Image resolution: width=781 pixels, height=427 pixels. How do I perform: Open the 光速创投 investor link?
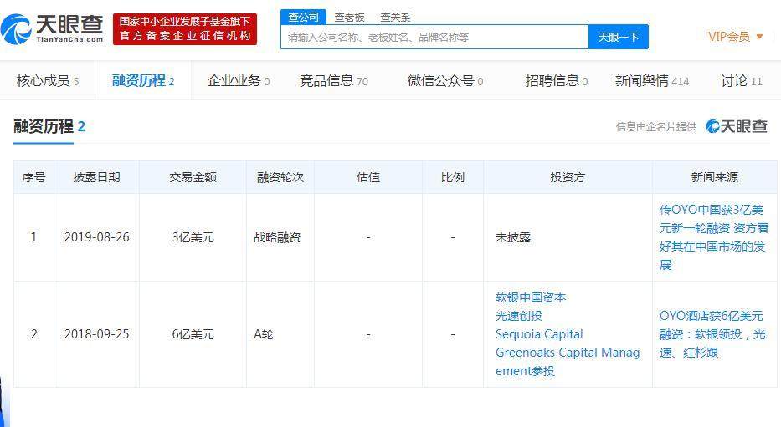click(x=518, y=316)
